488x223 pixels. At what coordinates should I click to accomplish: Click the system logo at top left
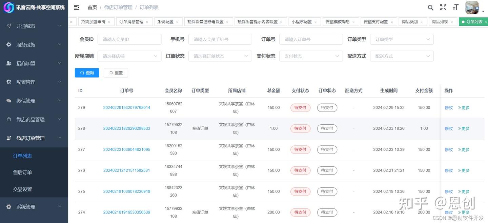8,7
